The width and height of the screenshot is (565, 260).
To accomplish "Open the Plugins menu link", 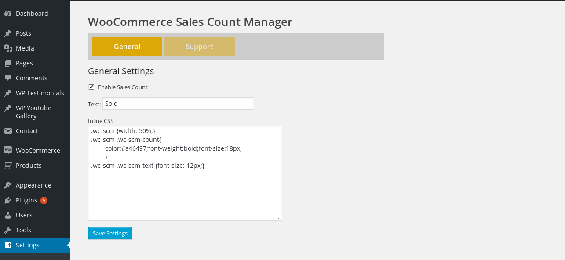I will click(x=26, y=200).
